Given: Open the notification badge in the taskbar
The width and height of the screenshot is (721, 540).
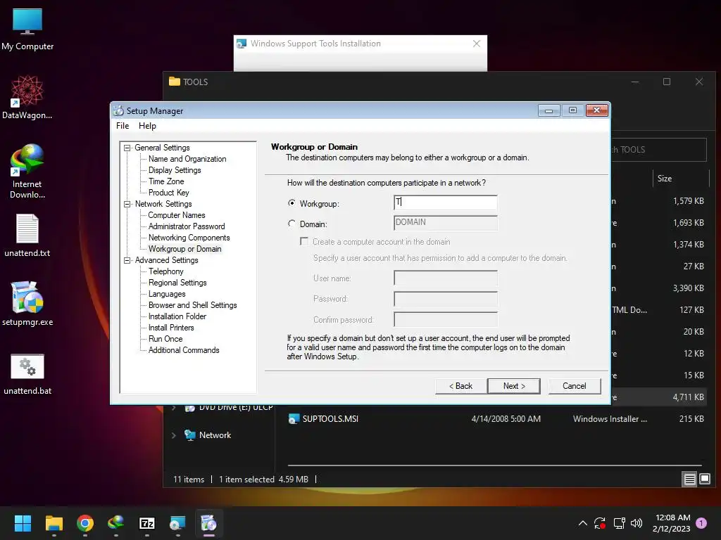Looking at the screenshot, I should tap(701, 523).
